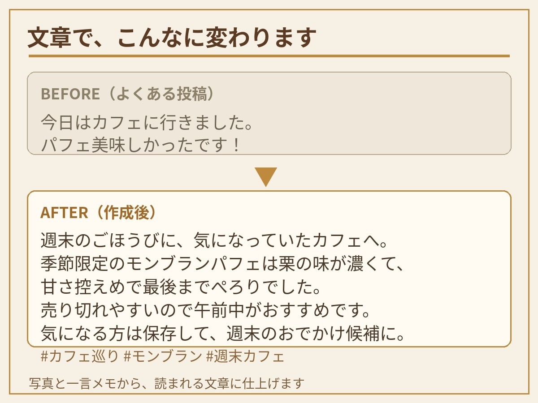The image size is (538, 403).
Task: Select the BEFORE（よくある投稿） label
Action: tap(128, 94)
